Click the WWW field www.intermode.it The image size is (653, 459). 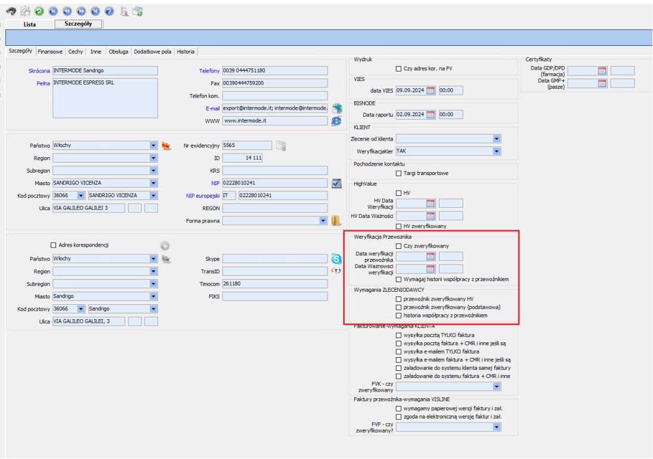click(x=275, y=121)
